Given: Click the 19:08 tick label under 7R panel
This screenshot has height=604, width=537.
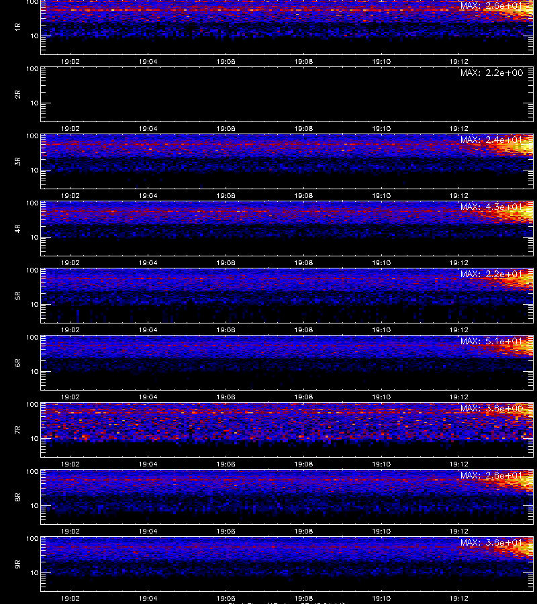Looking at the screenshot, I should coord(303,464).
